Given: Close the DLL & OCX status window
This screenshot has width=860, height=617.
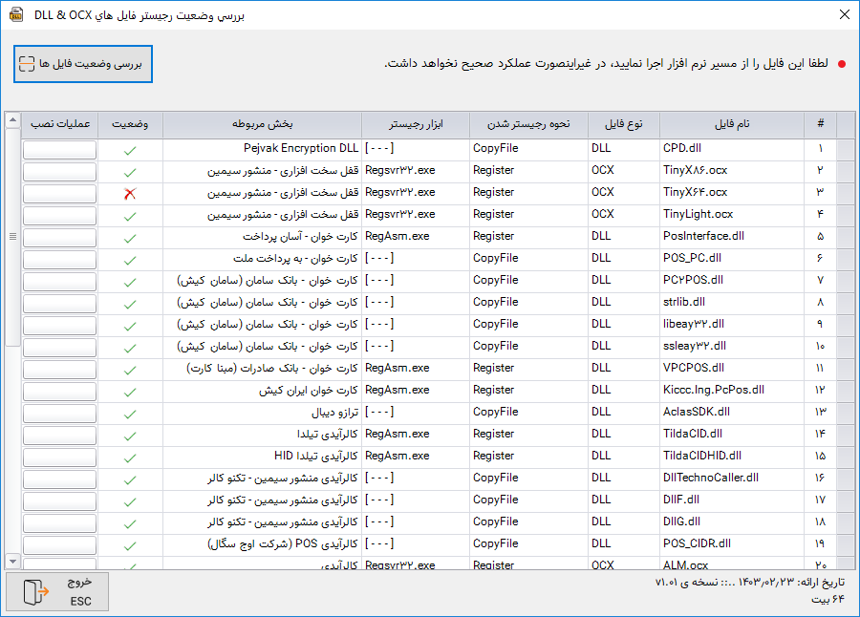Looking at the screenshot, I should (843, 14).
